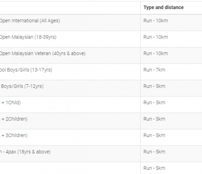Click 'Run - 5km' in Boys/Girls (7-12yrs) row

point(154,86)
